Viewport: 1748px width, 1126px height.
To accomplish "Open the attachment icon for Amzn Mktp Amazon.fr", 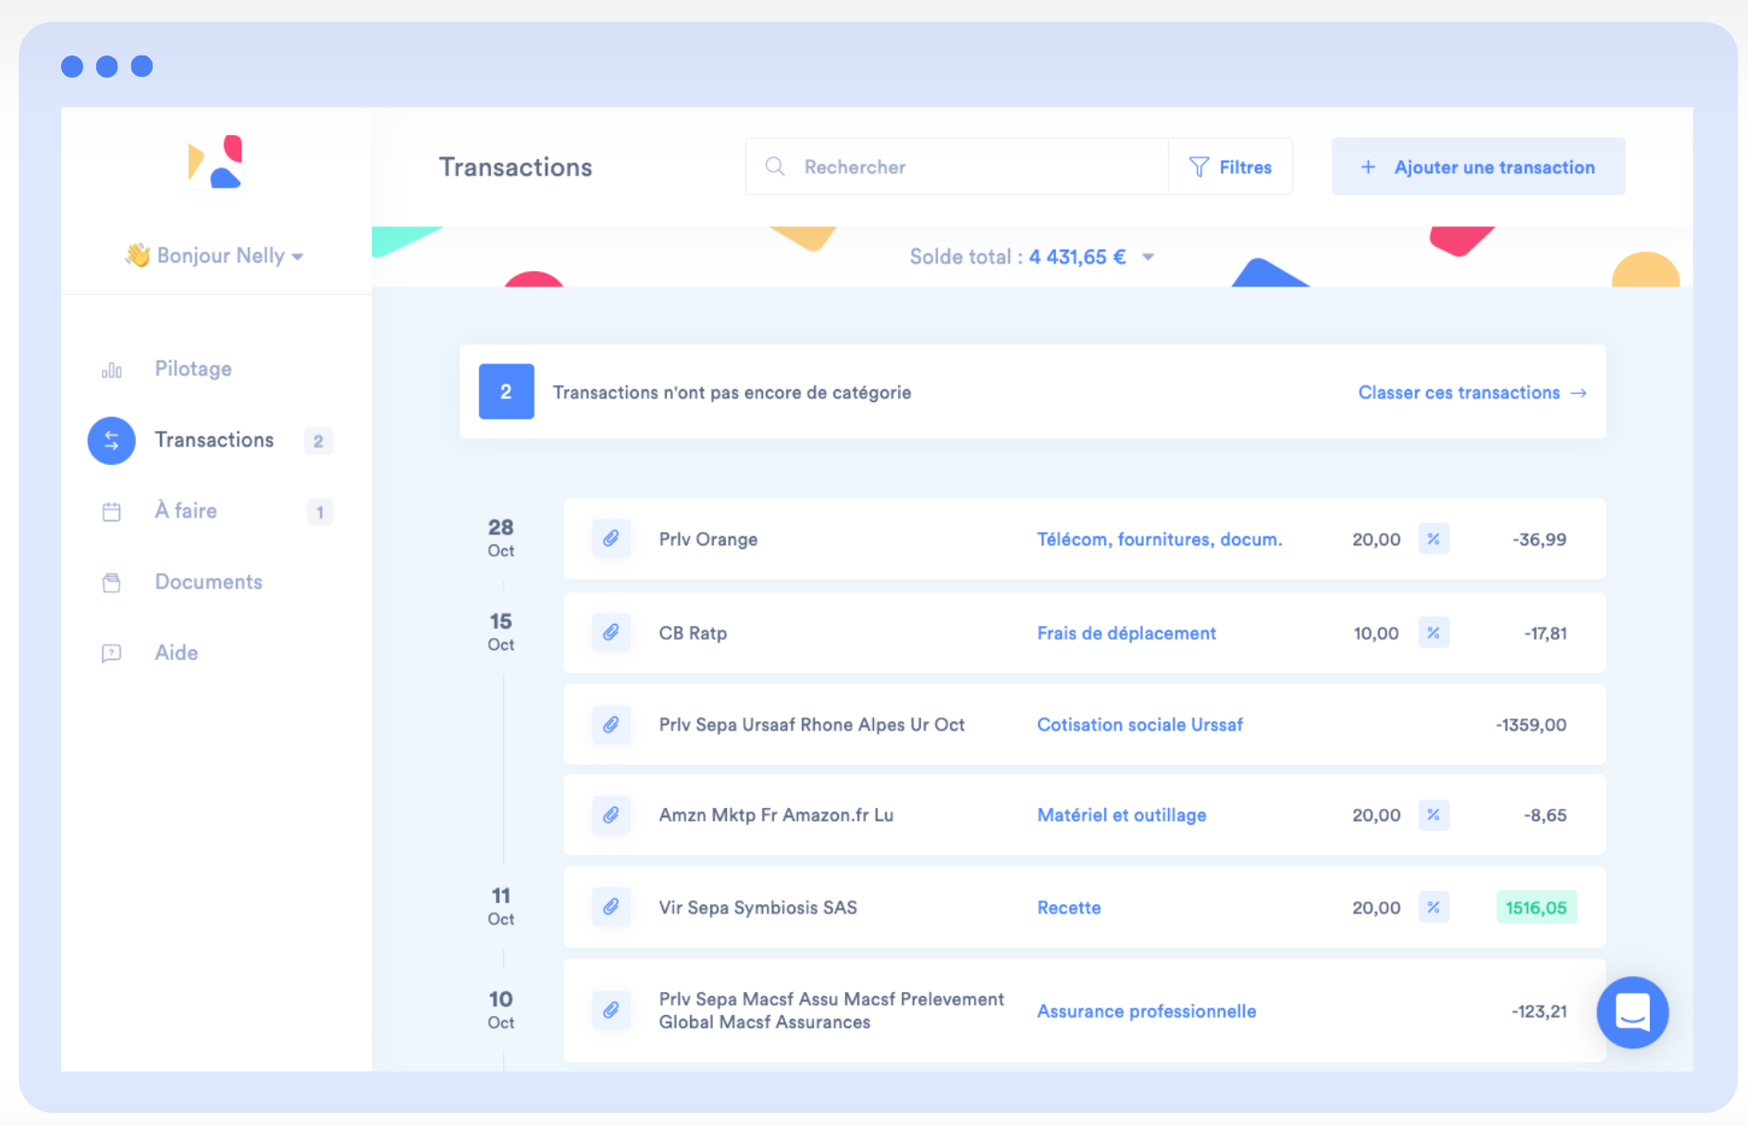I will (x=610, y=815).
